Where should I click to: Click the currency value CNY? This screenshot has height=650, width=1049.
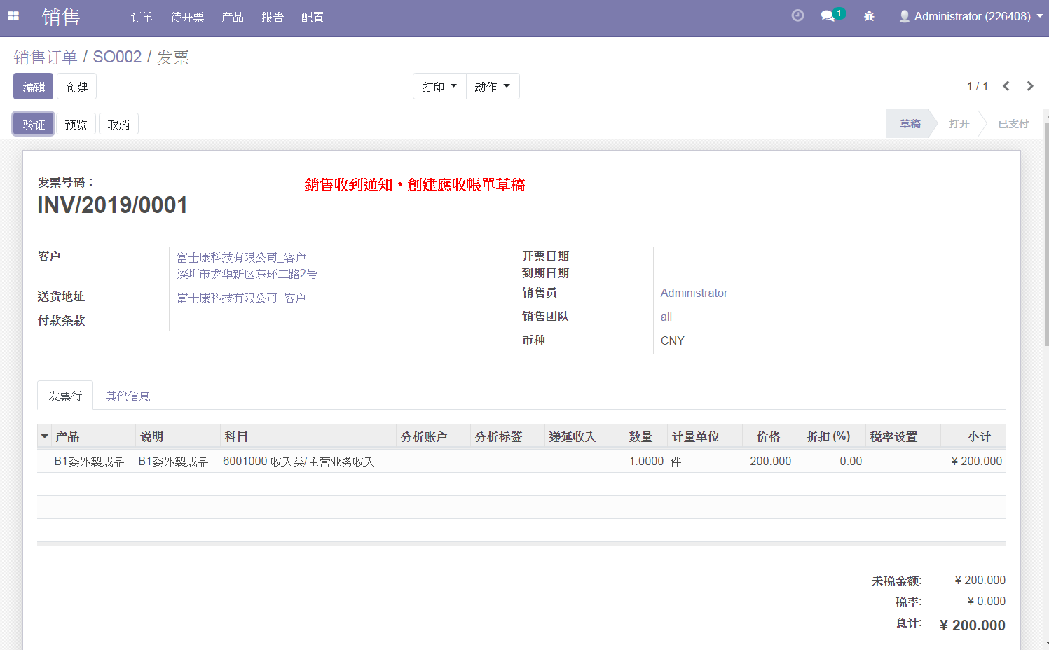click(673, 340)
